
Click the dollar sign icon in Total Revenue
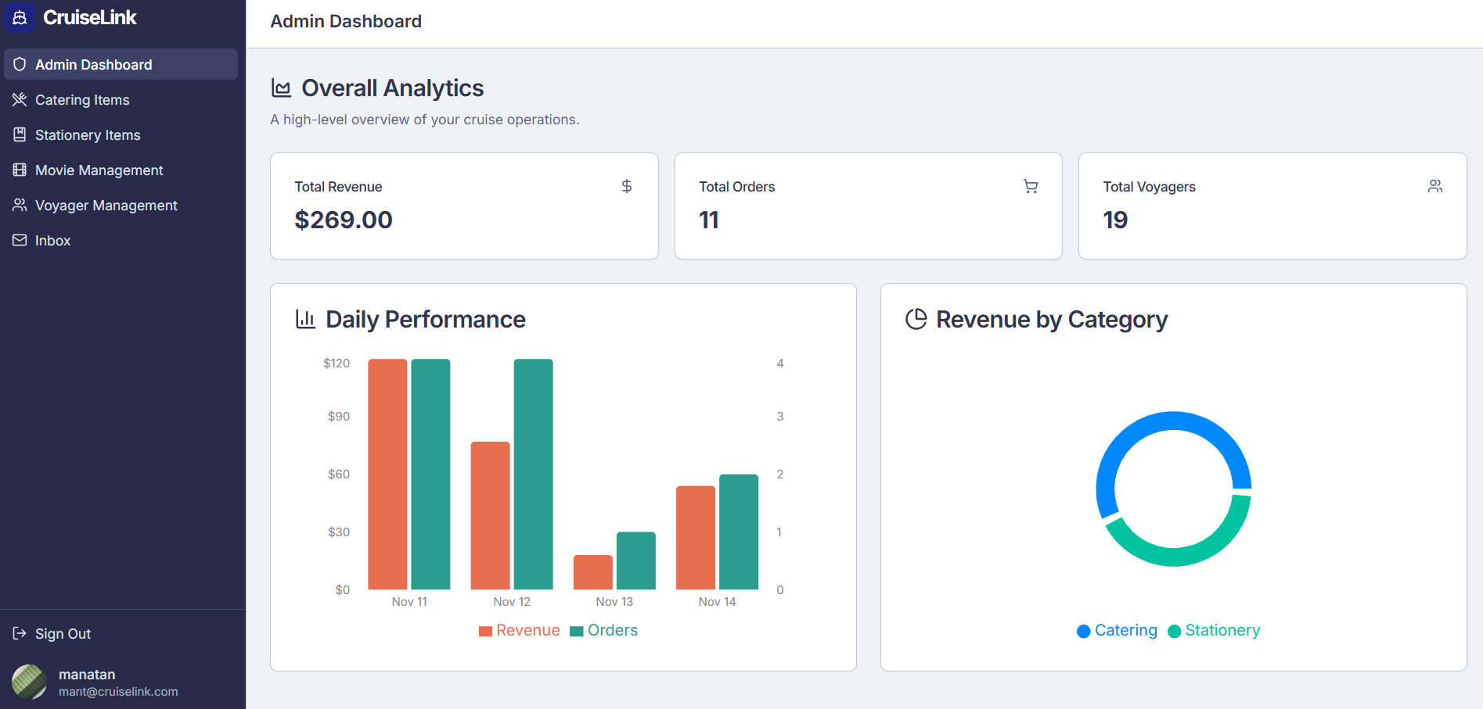pos(626,186)
